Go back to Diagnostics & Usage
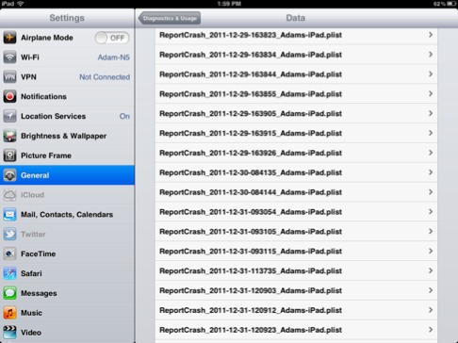Viewport: 458px width, 343px height. coord(170,18)
